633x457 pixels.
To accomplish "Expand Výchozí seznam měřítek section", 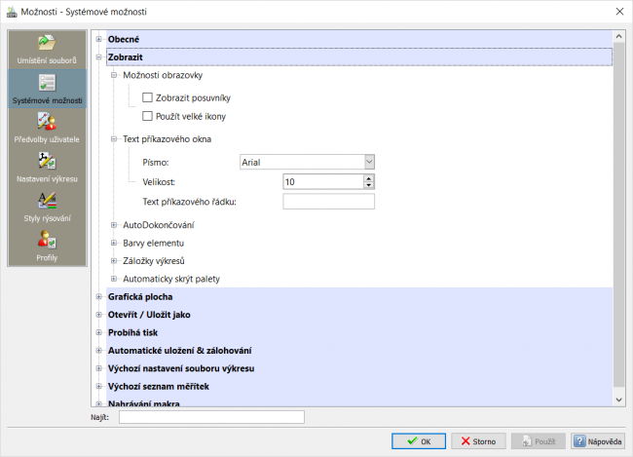I will point(99,386).
